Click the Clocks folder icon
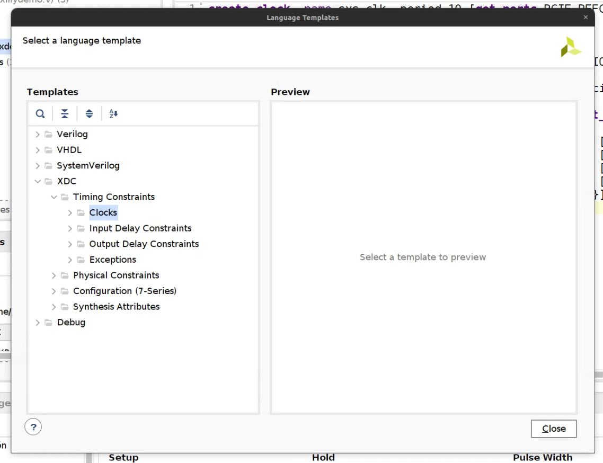 (81, 212)
